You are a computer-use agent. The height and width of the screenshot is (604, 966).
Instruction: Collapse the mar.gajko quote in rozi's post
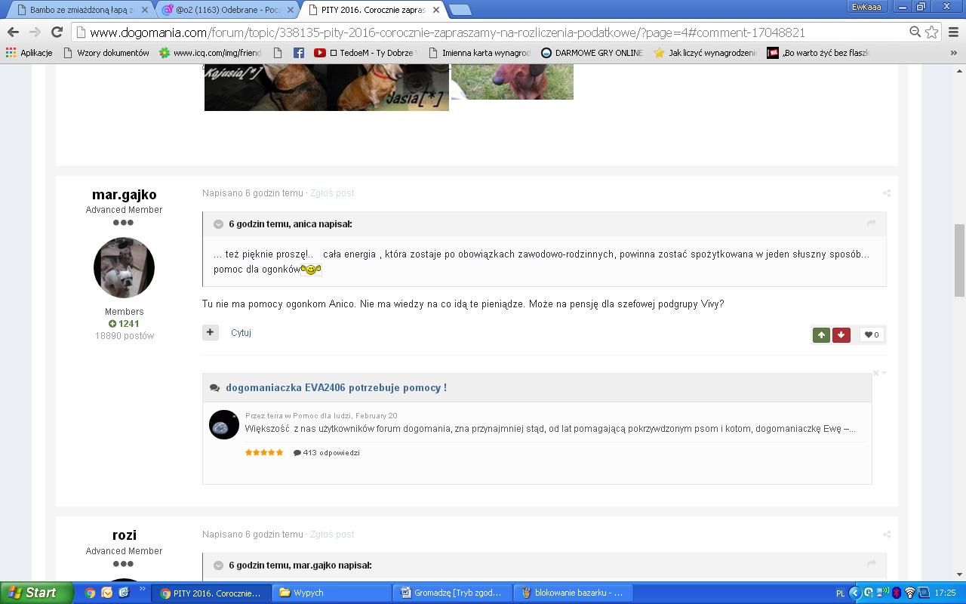point(218,565)
